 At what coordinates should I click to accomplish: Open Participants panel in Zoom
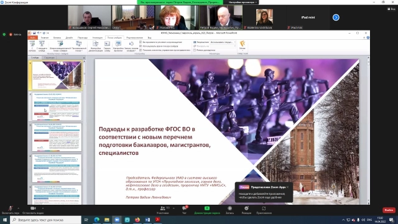[x=163, y=210]
